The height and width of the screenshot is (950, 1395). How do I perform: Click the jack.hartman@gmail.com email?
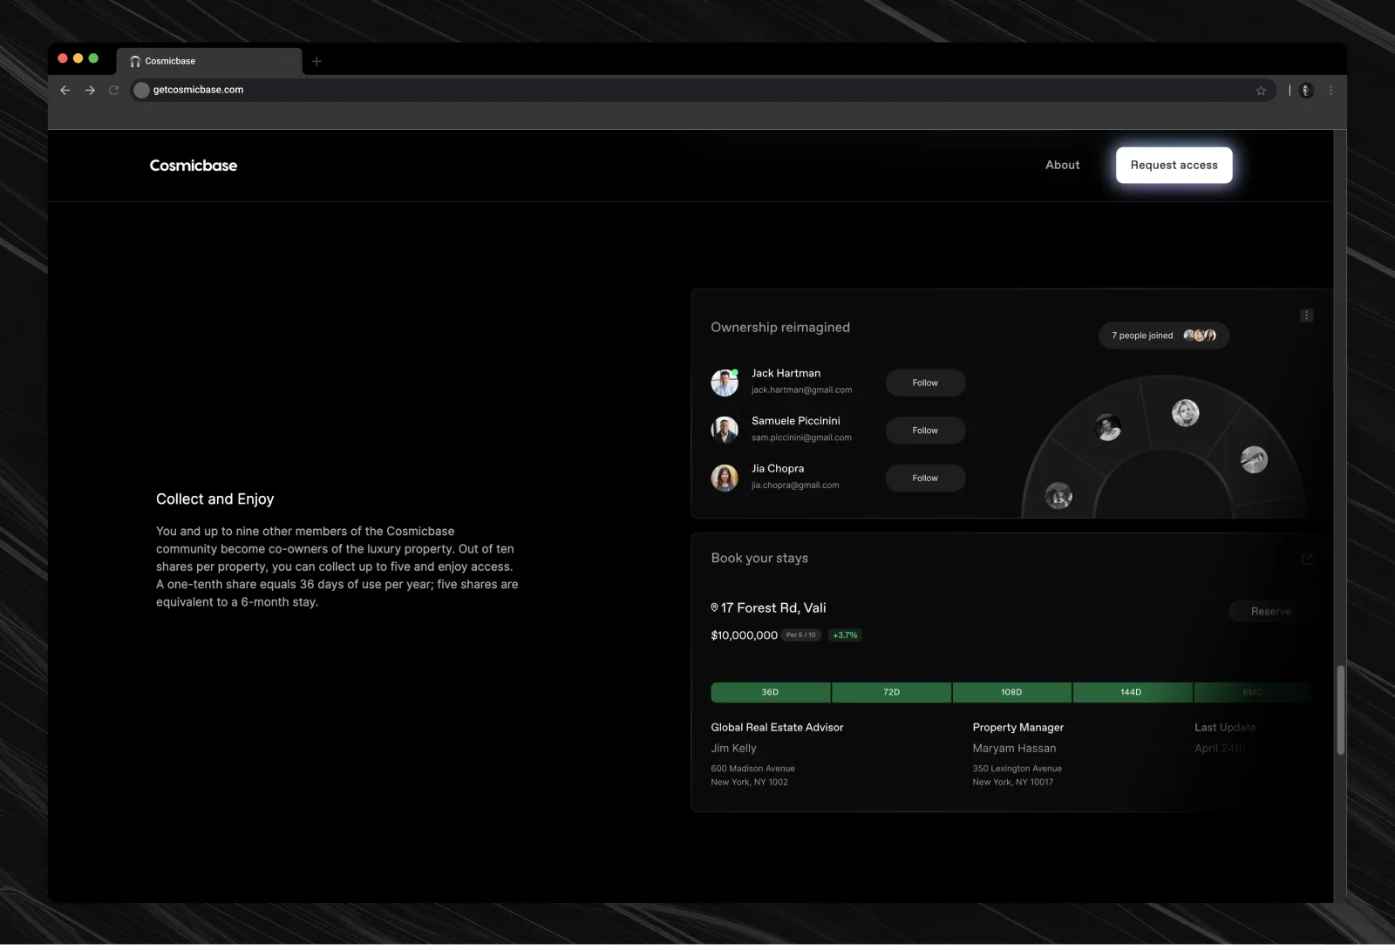[x=802, y=391]
